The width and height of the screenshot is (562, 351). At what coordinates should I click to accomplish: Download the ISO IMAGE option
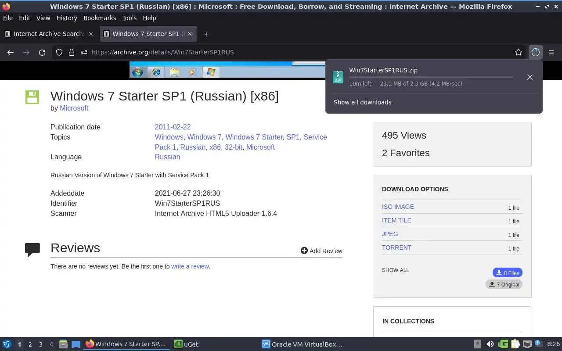pos(398,207)
